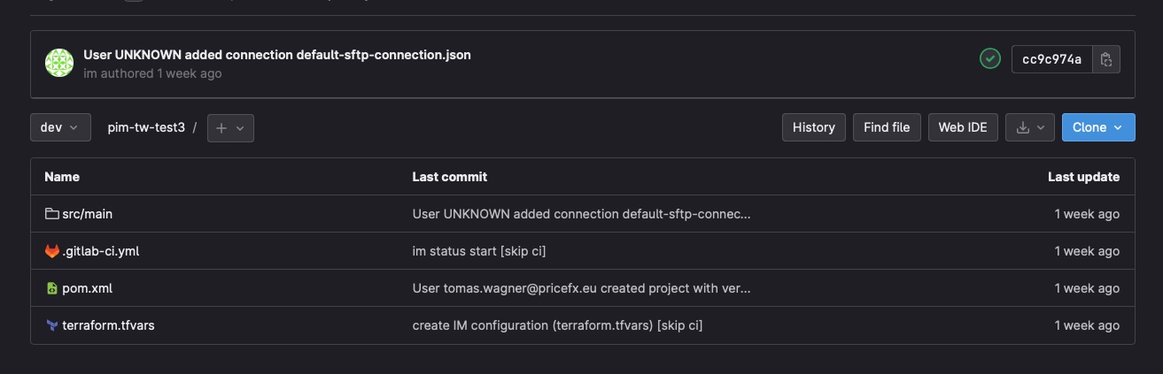1163x374 pixels.
Task: Copy the commit SHA cc9c974a
Action: point(1106,59)
